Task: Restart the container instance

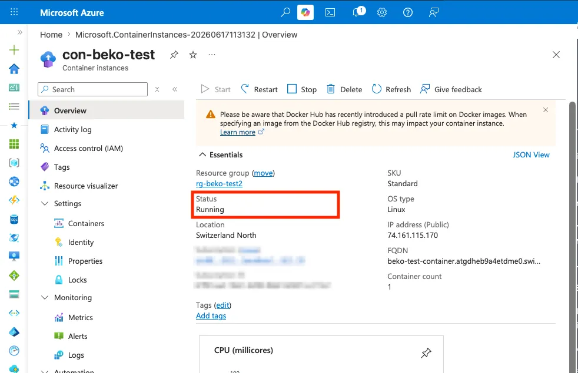Action: pyautogui.click(x=259, y=89)
